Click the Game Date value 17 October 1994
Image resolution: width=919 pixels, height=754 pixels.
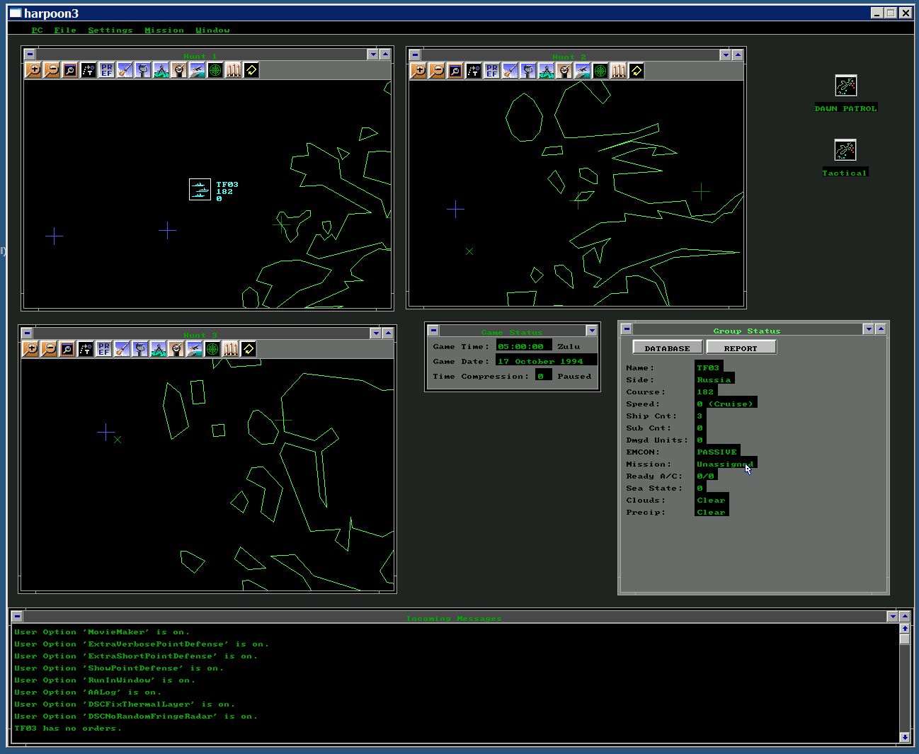coord(546,361)
